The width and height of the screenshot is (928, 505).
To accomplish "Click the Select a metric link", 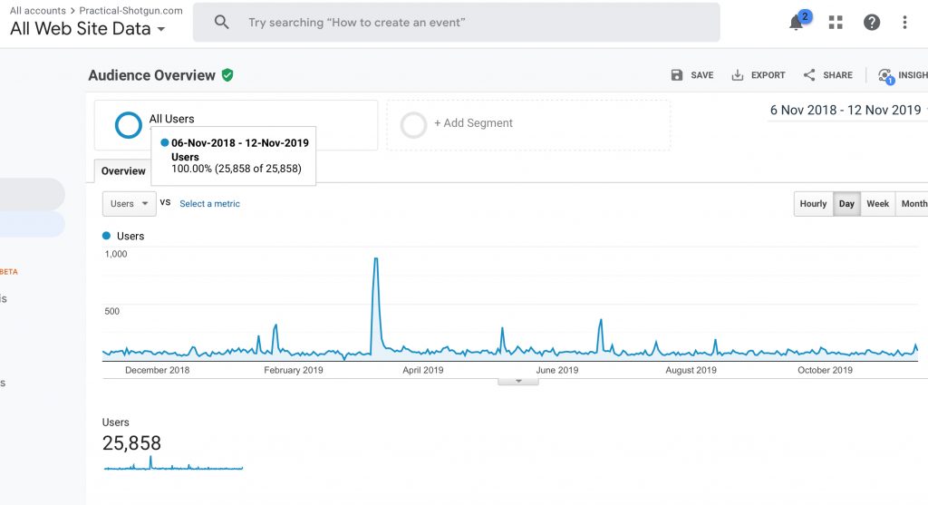I will pos(209,204).
